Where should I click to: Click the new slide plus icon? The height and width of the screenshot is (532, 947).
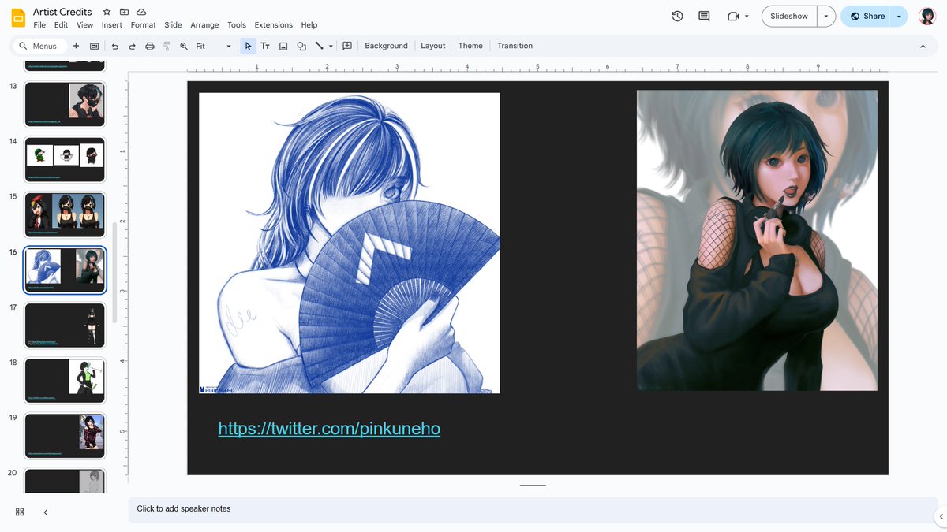tap(76, 46)
